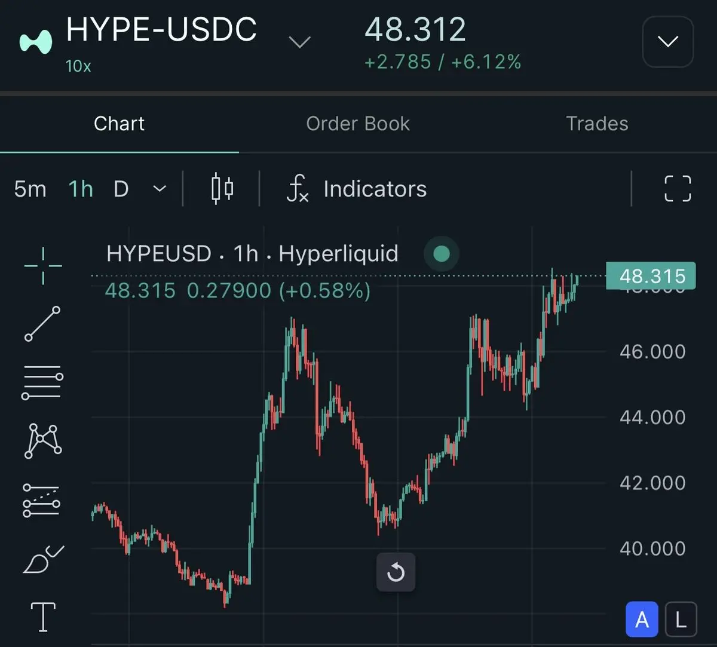Toggle auto scale with the A button
717x647 pixels.
[x=642, y=620]
